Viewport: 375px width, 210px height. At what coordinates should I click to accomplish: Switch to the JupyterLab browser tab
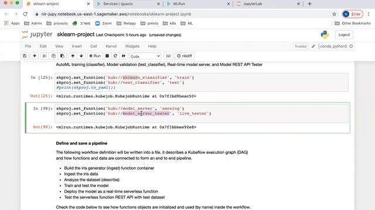(253, 4)
